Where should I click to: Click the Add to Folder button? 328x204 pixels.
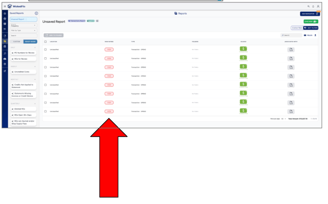[53, 35]
